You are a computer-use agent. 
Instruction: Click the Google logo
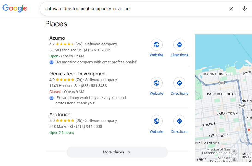(15, 8)
